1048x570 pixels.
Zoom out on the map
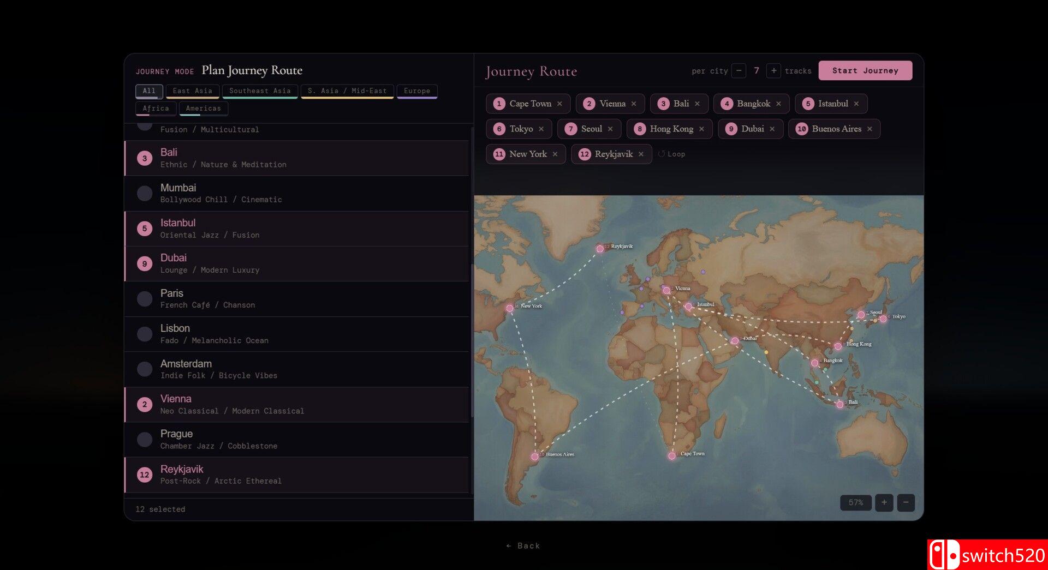906,502
